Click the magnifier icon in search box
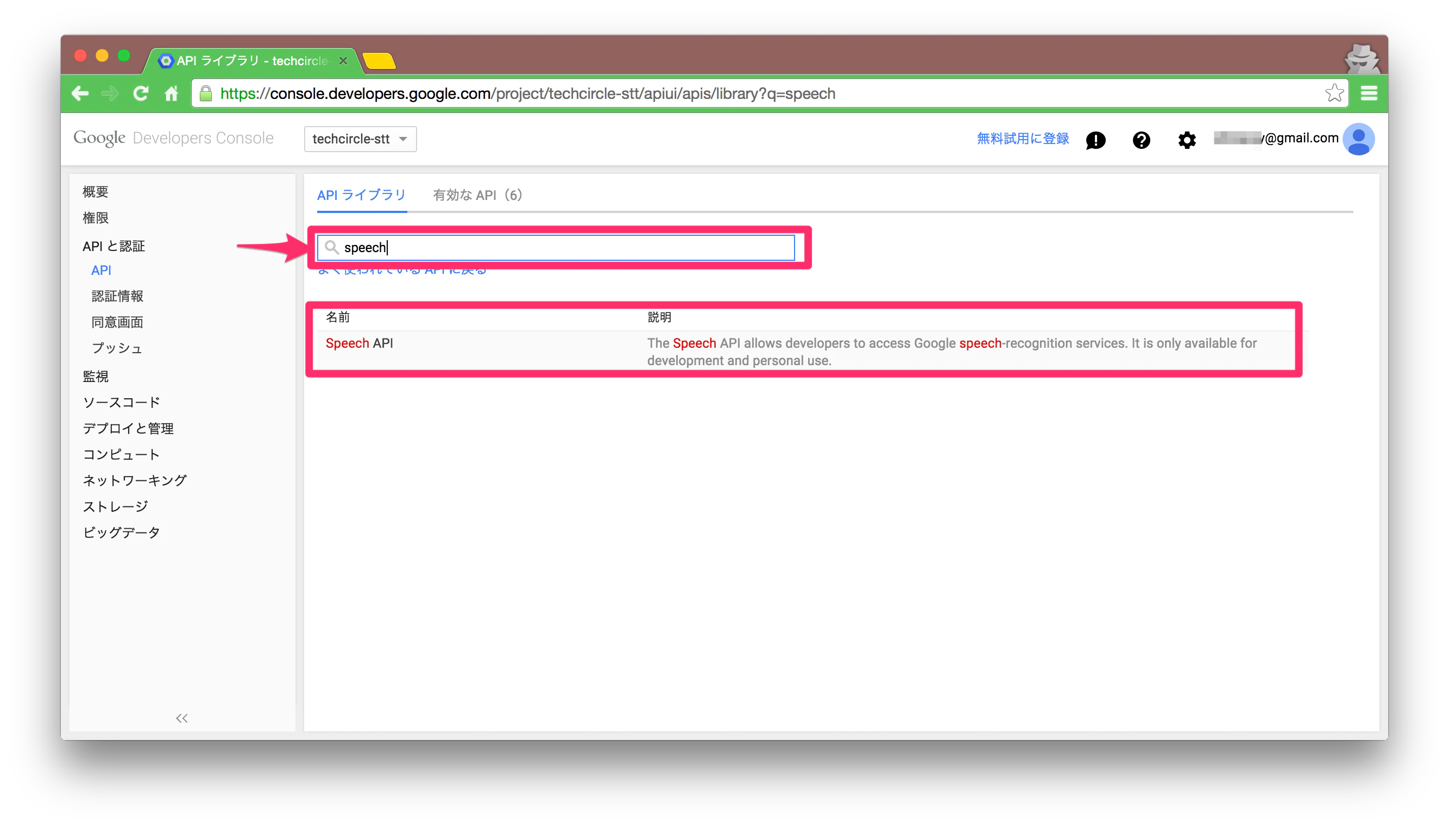 (331, 247)
